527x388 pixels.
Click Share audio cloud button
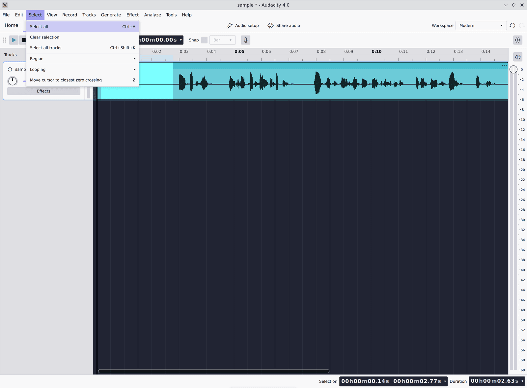tap(284, 25)
